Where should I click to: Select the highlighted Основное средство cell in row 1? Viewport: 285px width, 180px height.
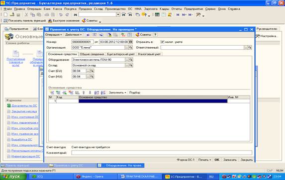[153, 101]
